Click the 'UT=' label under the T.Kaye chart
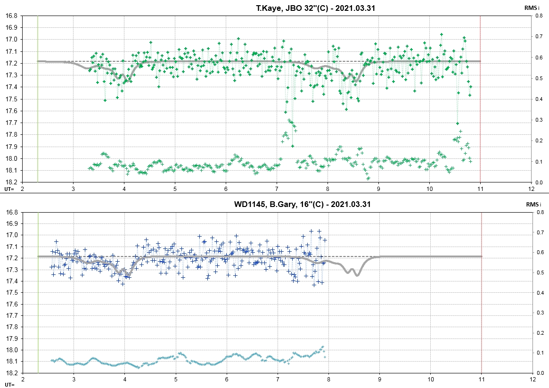The image size is (549, 388). click(x=9, y=189)
